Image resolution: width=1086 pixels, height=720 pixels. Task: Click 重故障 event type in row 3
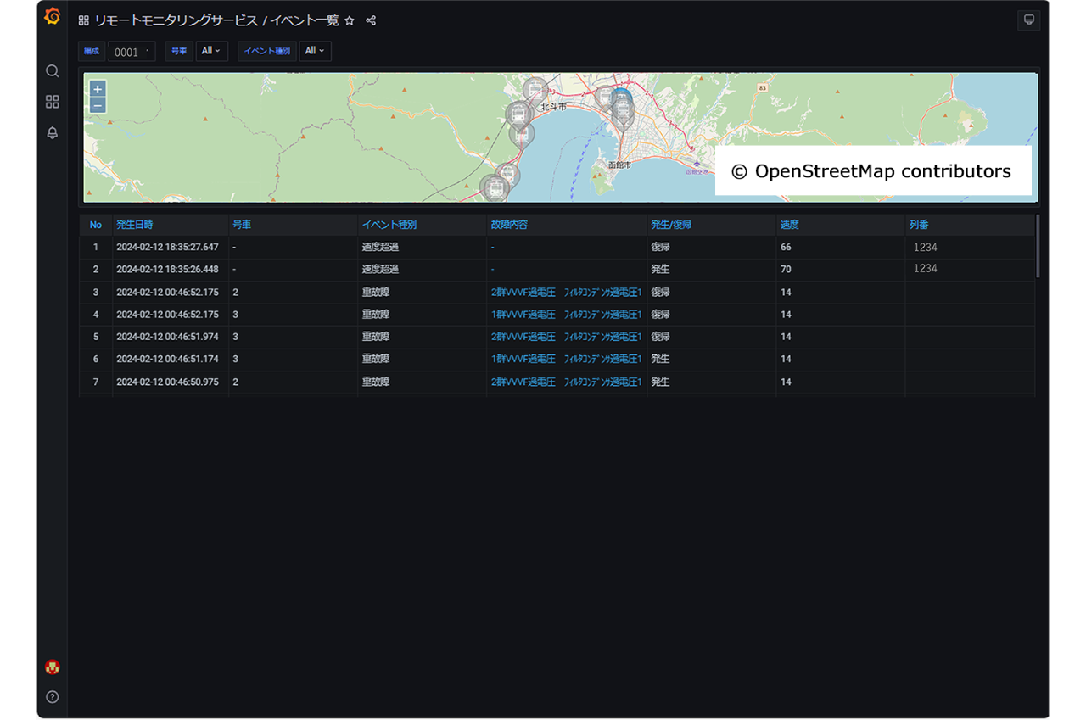[376, 292]
